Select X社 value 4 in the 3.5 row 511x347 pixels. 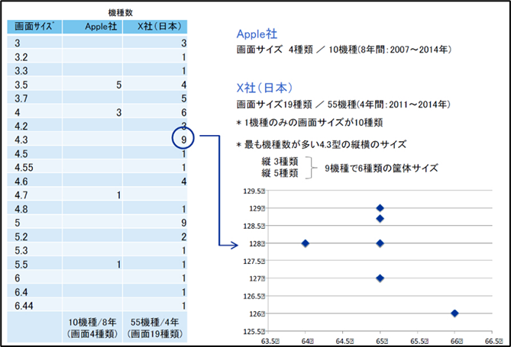(x=184, y=85)
